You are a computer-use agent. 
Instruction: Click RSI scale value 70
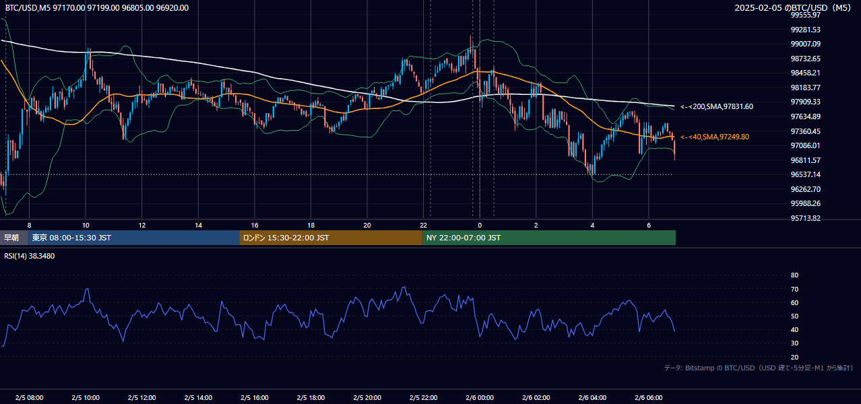click(x=794, y=289)
